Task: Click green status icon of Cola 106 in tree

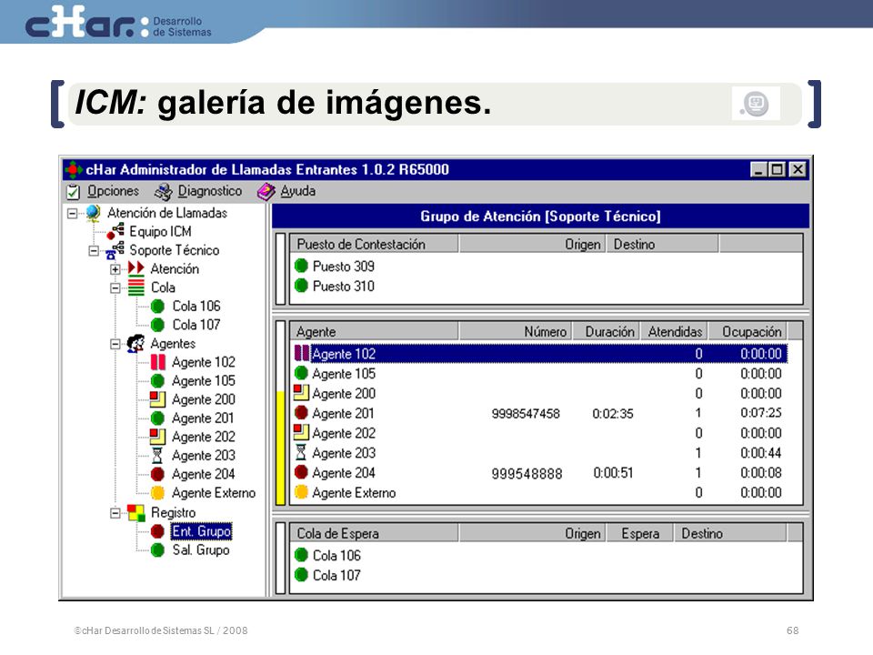Action: point(157,307)
